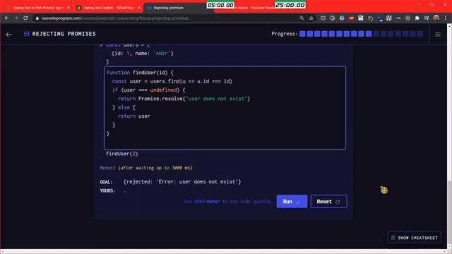
Task: Switch to the Typing Test English 10FastFingers tab
Action: (x=108, y=8)
